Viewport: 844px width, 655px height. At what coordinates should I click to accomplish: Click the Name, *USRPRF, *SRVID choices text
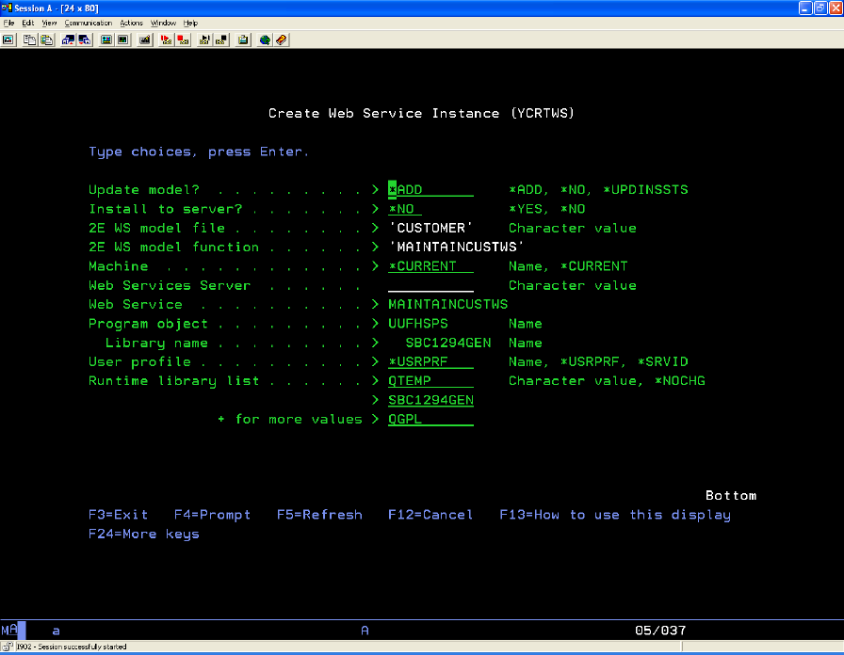pos(598,362)
